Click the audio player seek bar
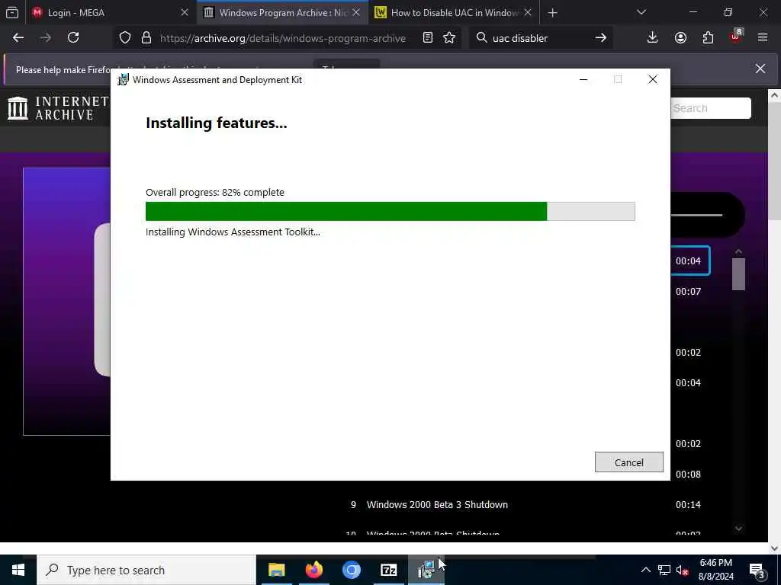Screen dimensions: 781x585 696,215
